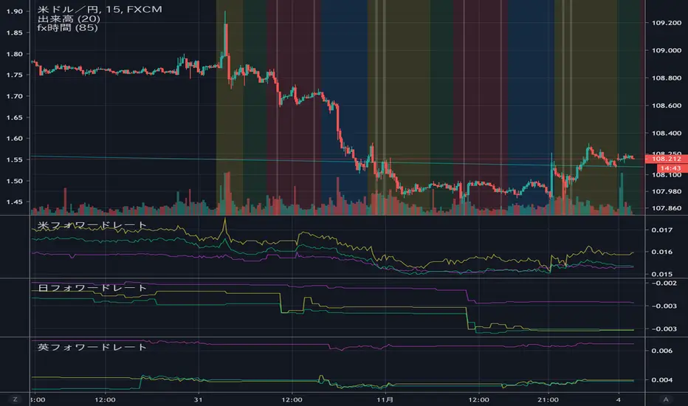Select the 英フォワードレート pane title

(x=92, y=347)
